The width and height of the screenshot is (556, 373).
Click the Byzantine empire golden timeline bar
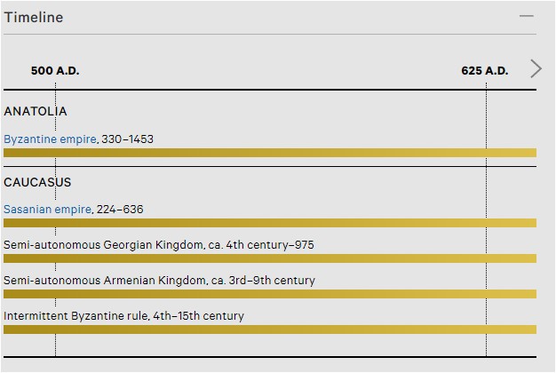click(x=270, y=153)
